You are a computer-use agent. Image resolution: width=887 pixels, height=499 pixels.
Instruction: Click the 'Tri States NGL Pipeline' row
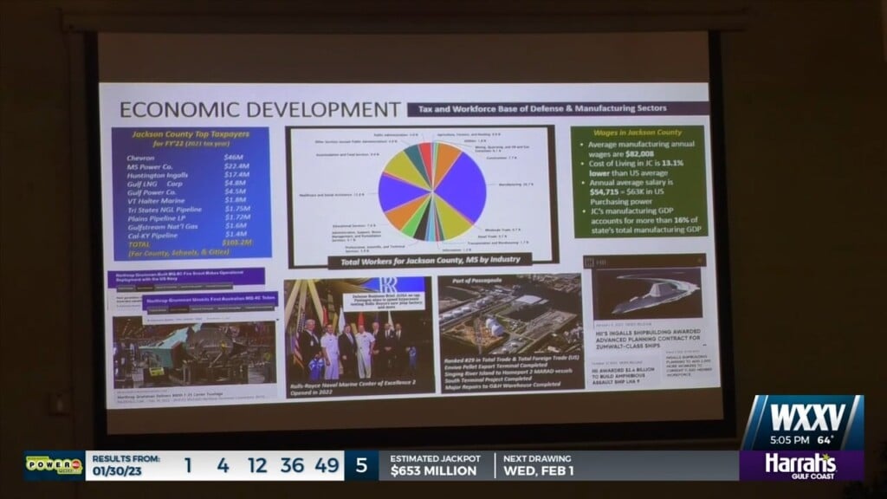click(x=188, y=209)
